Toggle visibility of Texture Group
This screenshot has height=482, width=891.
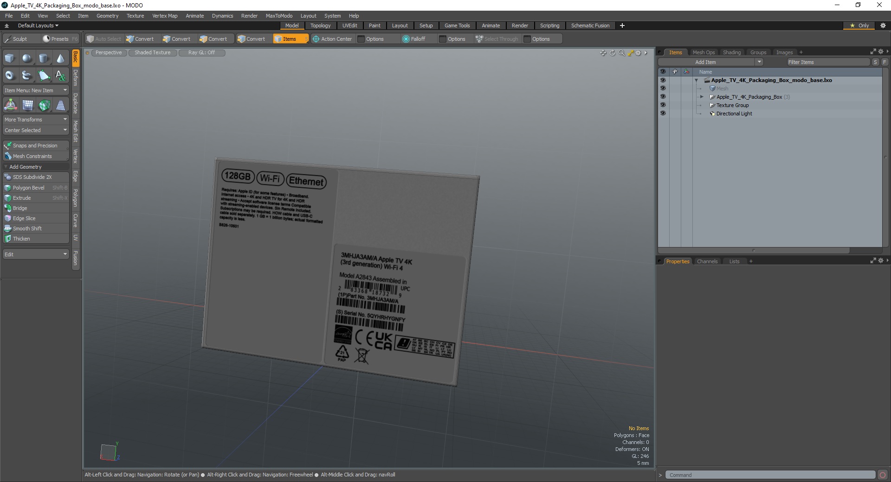click(x=663, y=105)
